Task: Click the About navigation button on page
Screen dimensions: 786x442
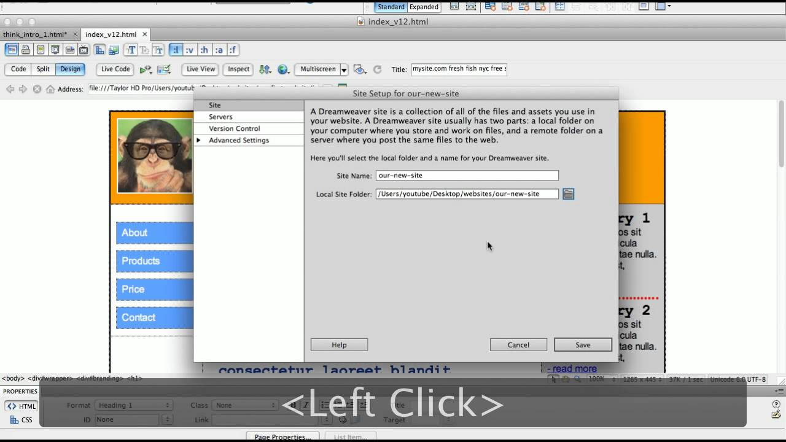Action: (155, 233)
